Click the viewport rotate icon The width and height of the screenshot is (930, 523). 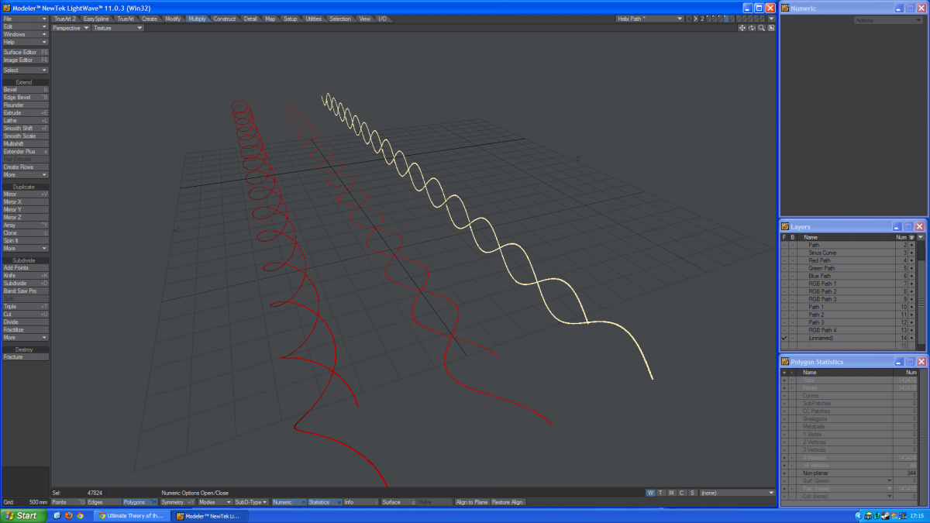tap(752, 28)
